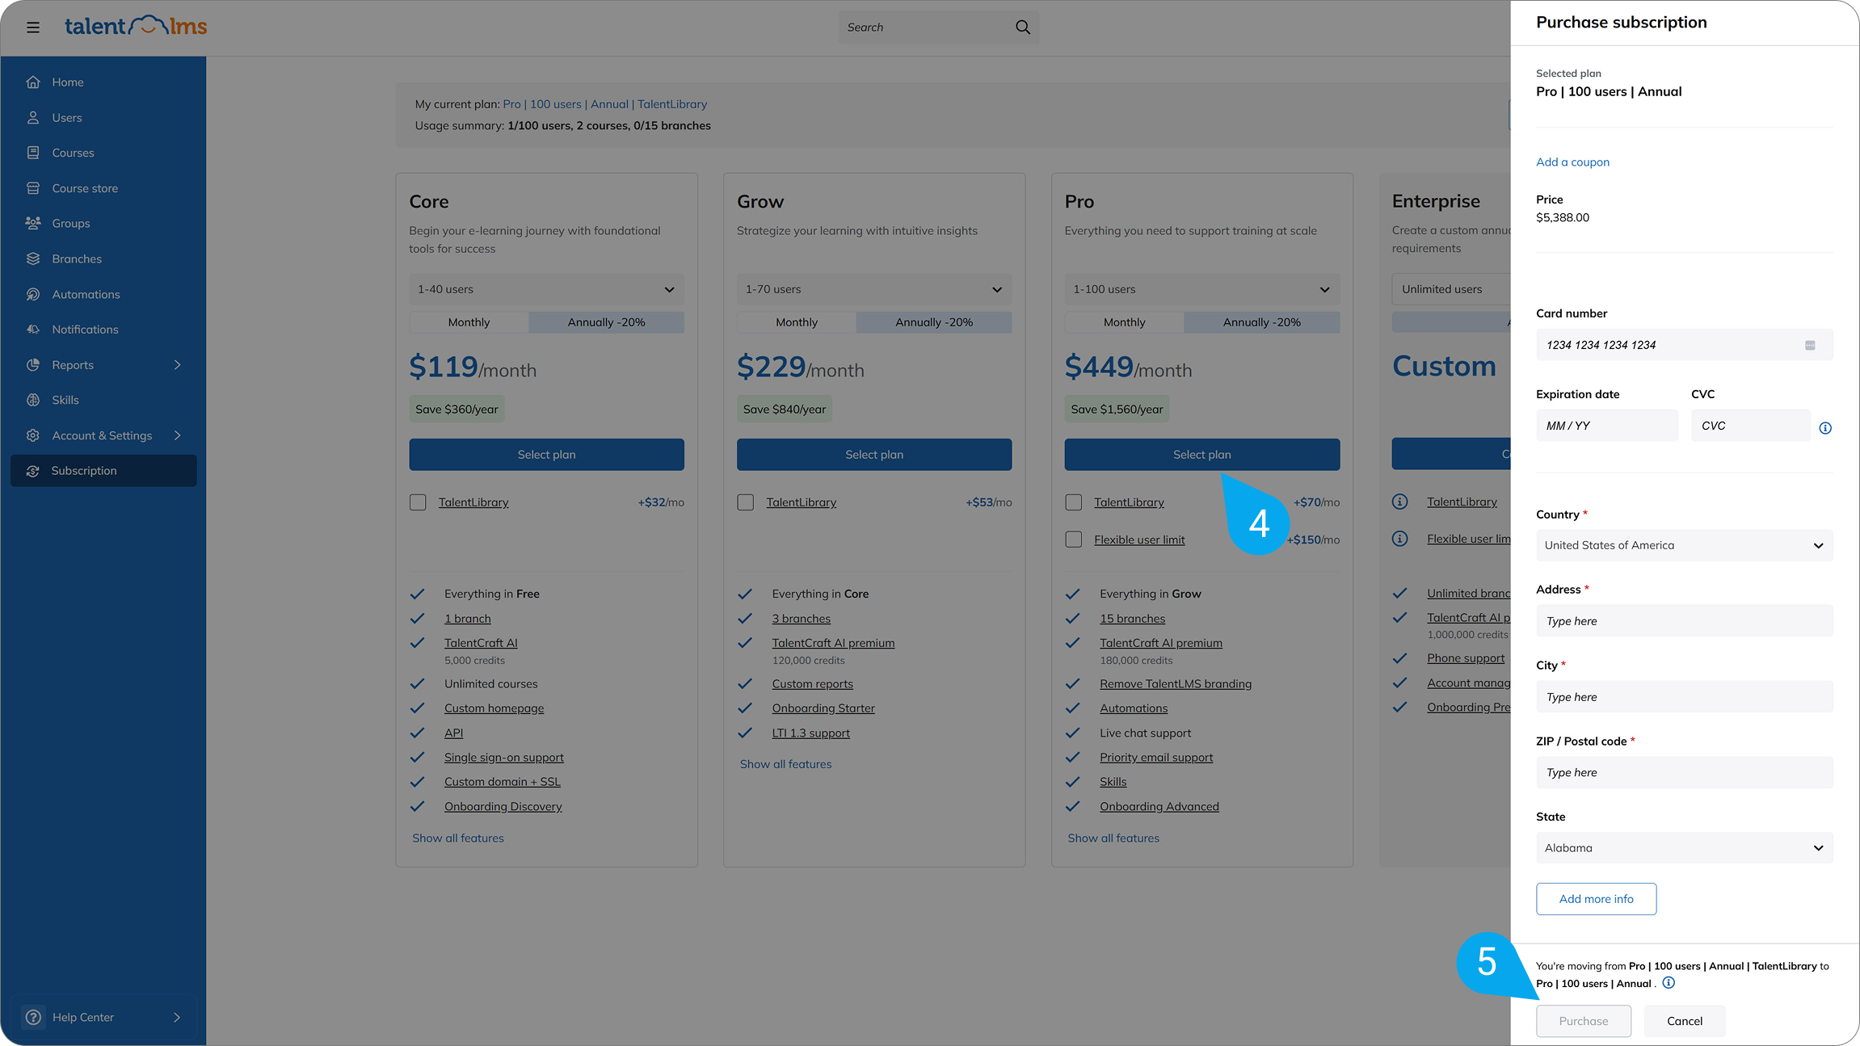Click the Expiration date MM / YY field
The image size is (1860, 1046).
coord(1607,426)
